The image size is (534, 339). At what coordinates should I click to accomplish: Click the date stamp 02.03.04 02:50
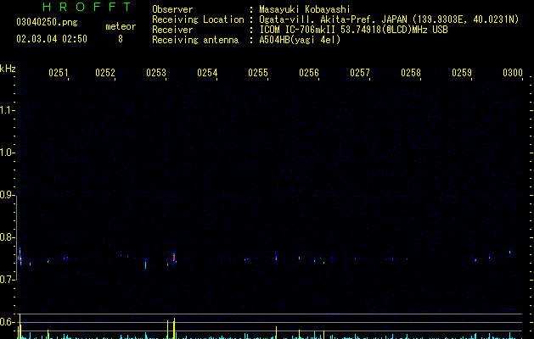pyautogui.click(x=52, y=39)
